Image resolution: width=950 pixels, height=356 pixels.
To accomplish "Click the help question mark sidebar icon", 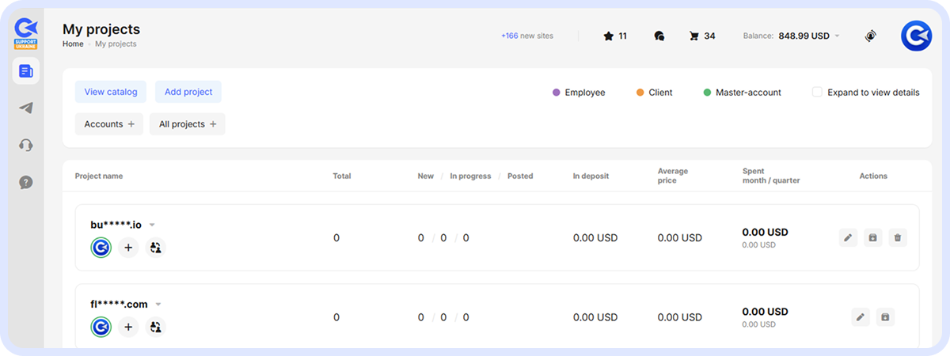I will [x=25, y=183].
